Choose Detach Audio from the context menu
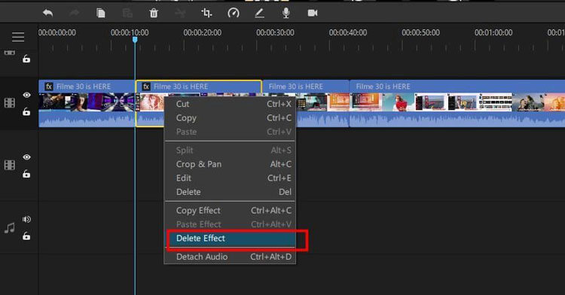 pos(230,257)
